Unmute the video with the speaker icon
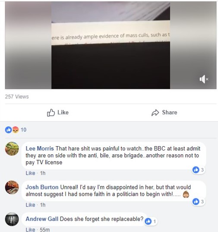The height and width of the screenshot is (232, 218). coord(204,79)
